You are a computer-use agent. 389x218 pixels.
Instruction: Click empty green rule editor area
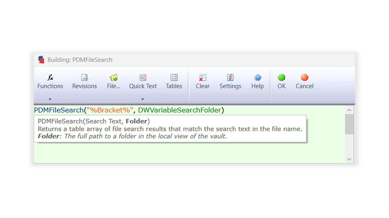pos(188,153)
